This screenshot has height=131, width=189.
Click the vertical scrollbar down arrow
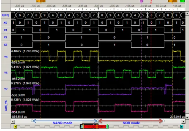click(x=187, y=117)
